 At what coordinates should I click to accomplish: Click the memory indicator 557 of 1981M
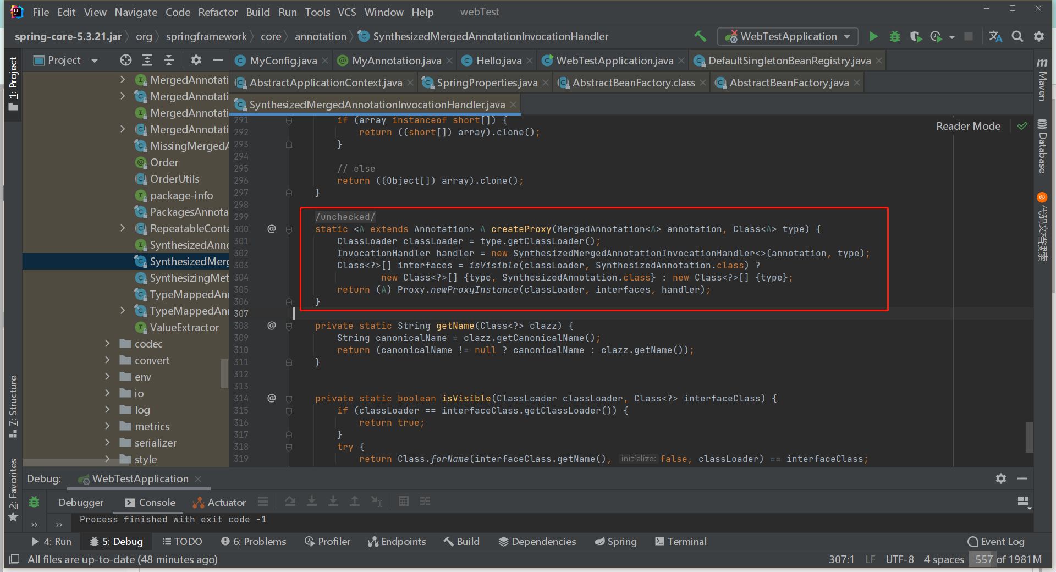click(1008, 559)
